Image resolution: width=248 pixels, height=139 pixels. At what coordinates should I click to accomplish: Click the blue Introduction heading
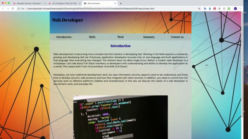point(121,46)
